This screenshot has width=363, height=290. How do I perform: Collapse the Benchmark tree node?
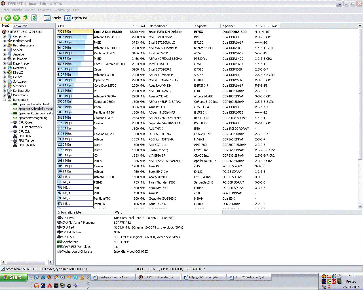pyautogui.click(x=4, y=100)
